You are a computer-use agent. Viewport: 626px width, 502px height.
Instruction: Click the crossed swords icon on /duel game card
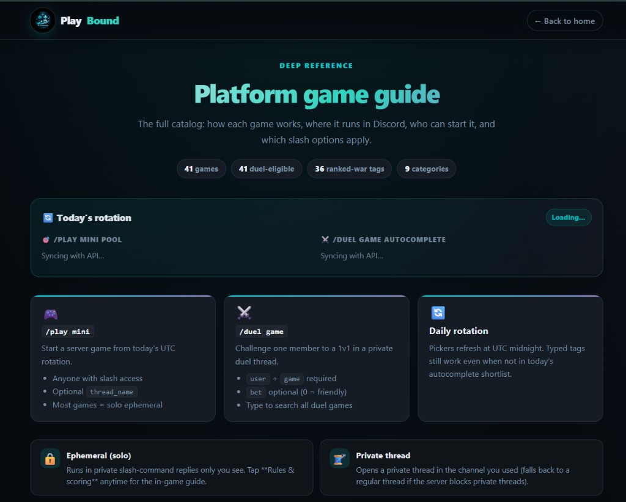(x=245, y=313)
